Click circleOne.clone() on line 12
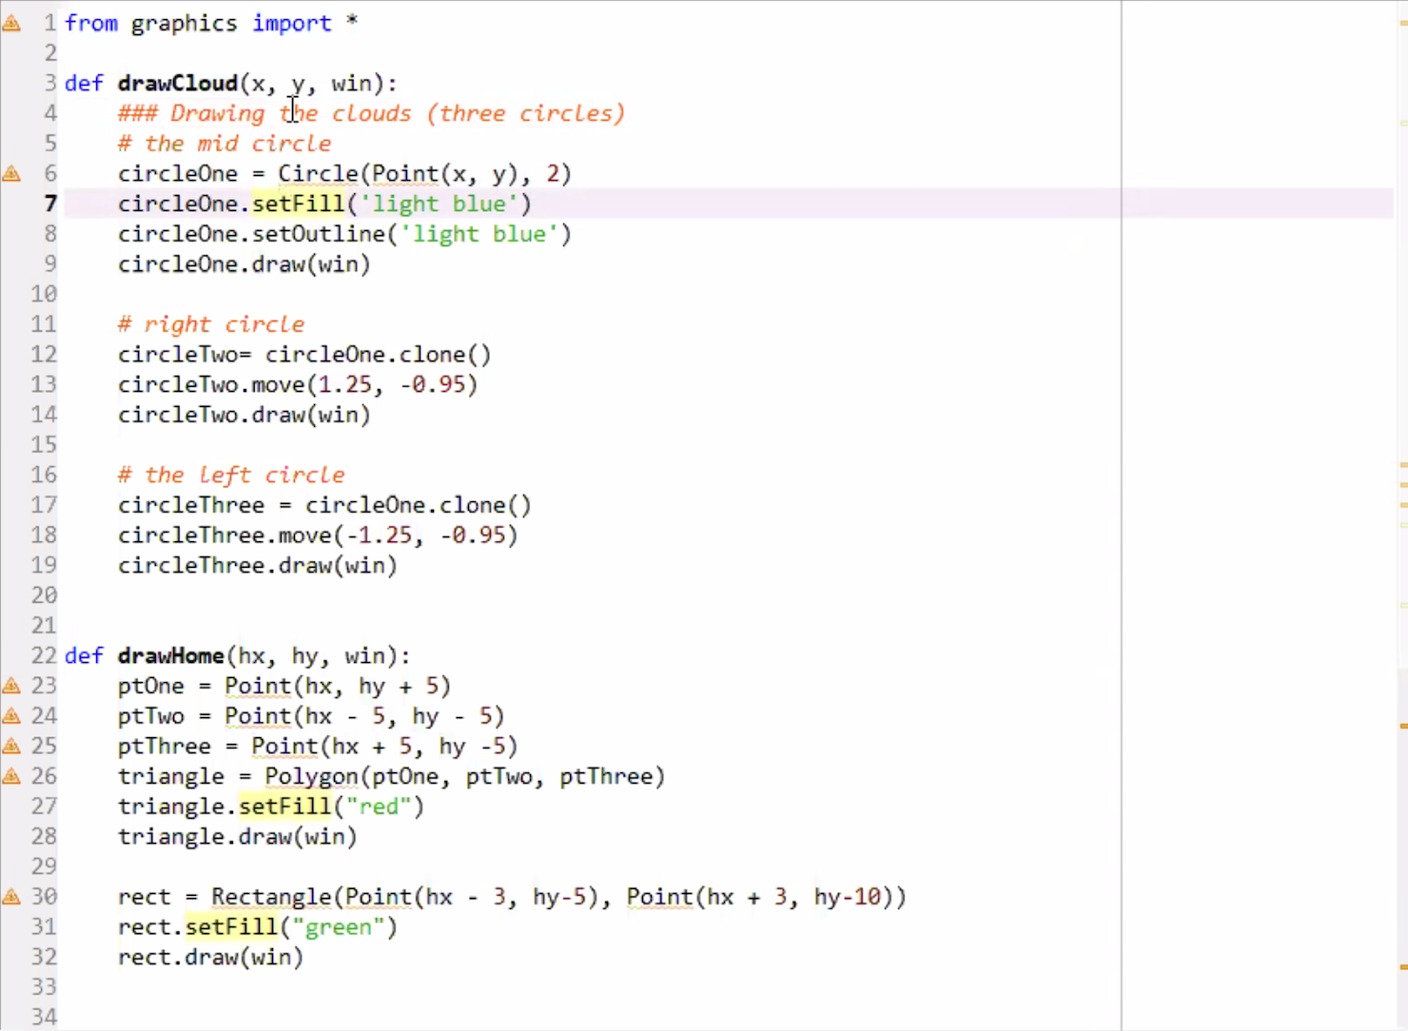This screenshot has width=1408, height=1031. point(379,355)
